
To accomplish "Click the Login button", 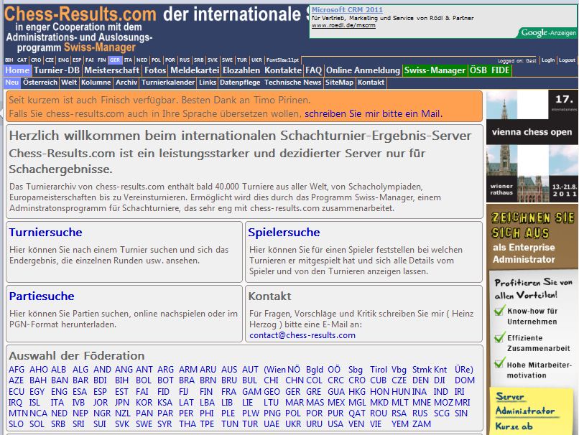I will click(548, 60).
